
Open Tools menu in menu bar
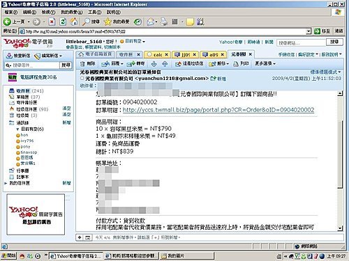click(94, 12)
